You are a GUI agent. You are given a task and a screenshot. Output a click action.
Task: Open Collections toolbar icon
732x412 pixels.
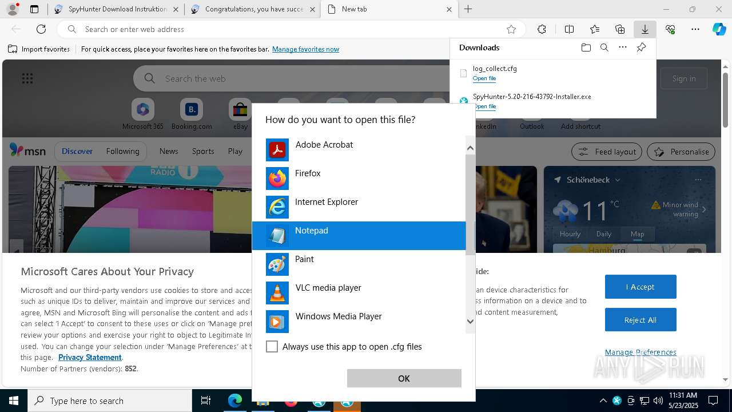(x=620, y=29)
